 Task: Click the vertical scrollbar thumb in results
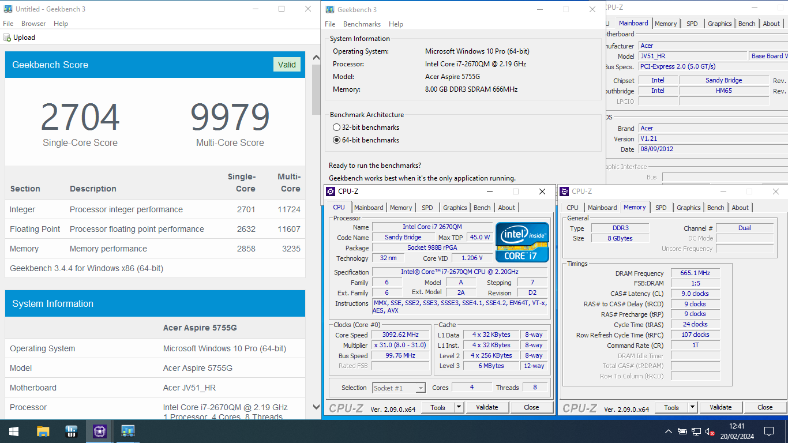click(316, 89)
